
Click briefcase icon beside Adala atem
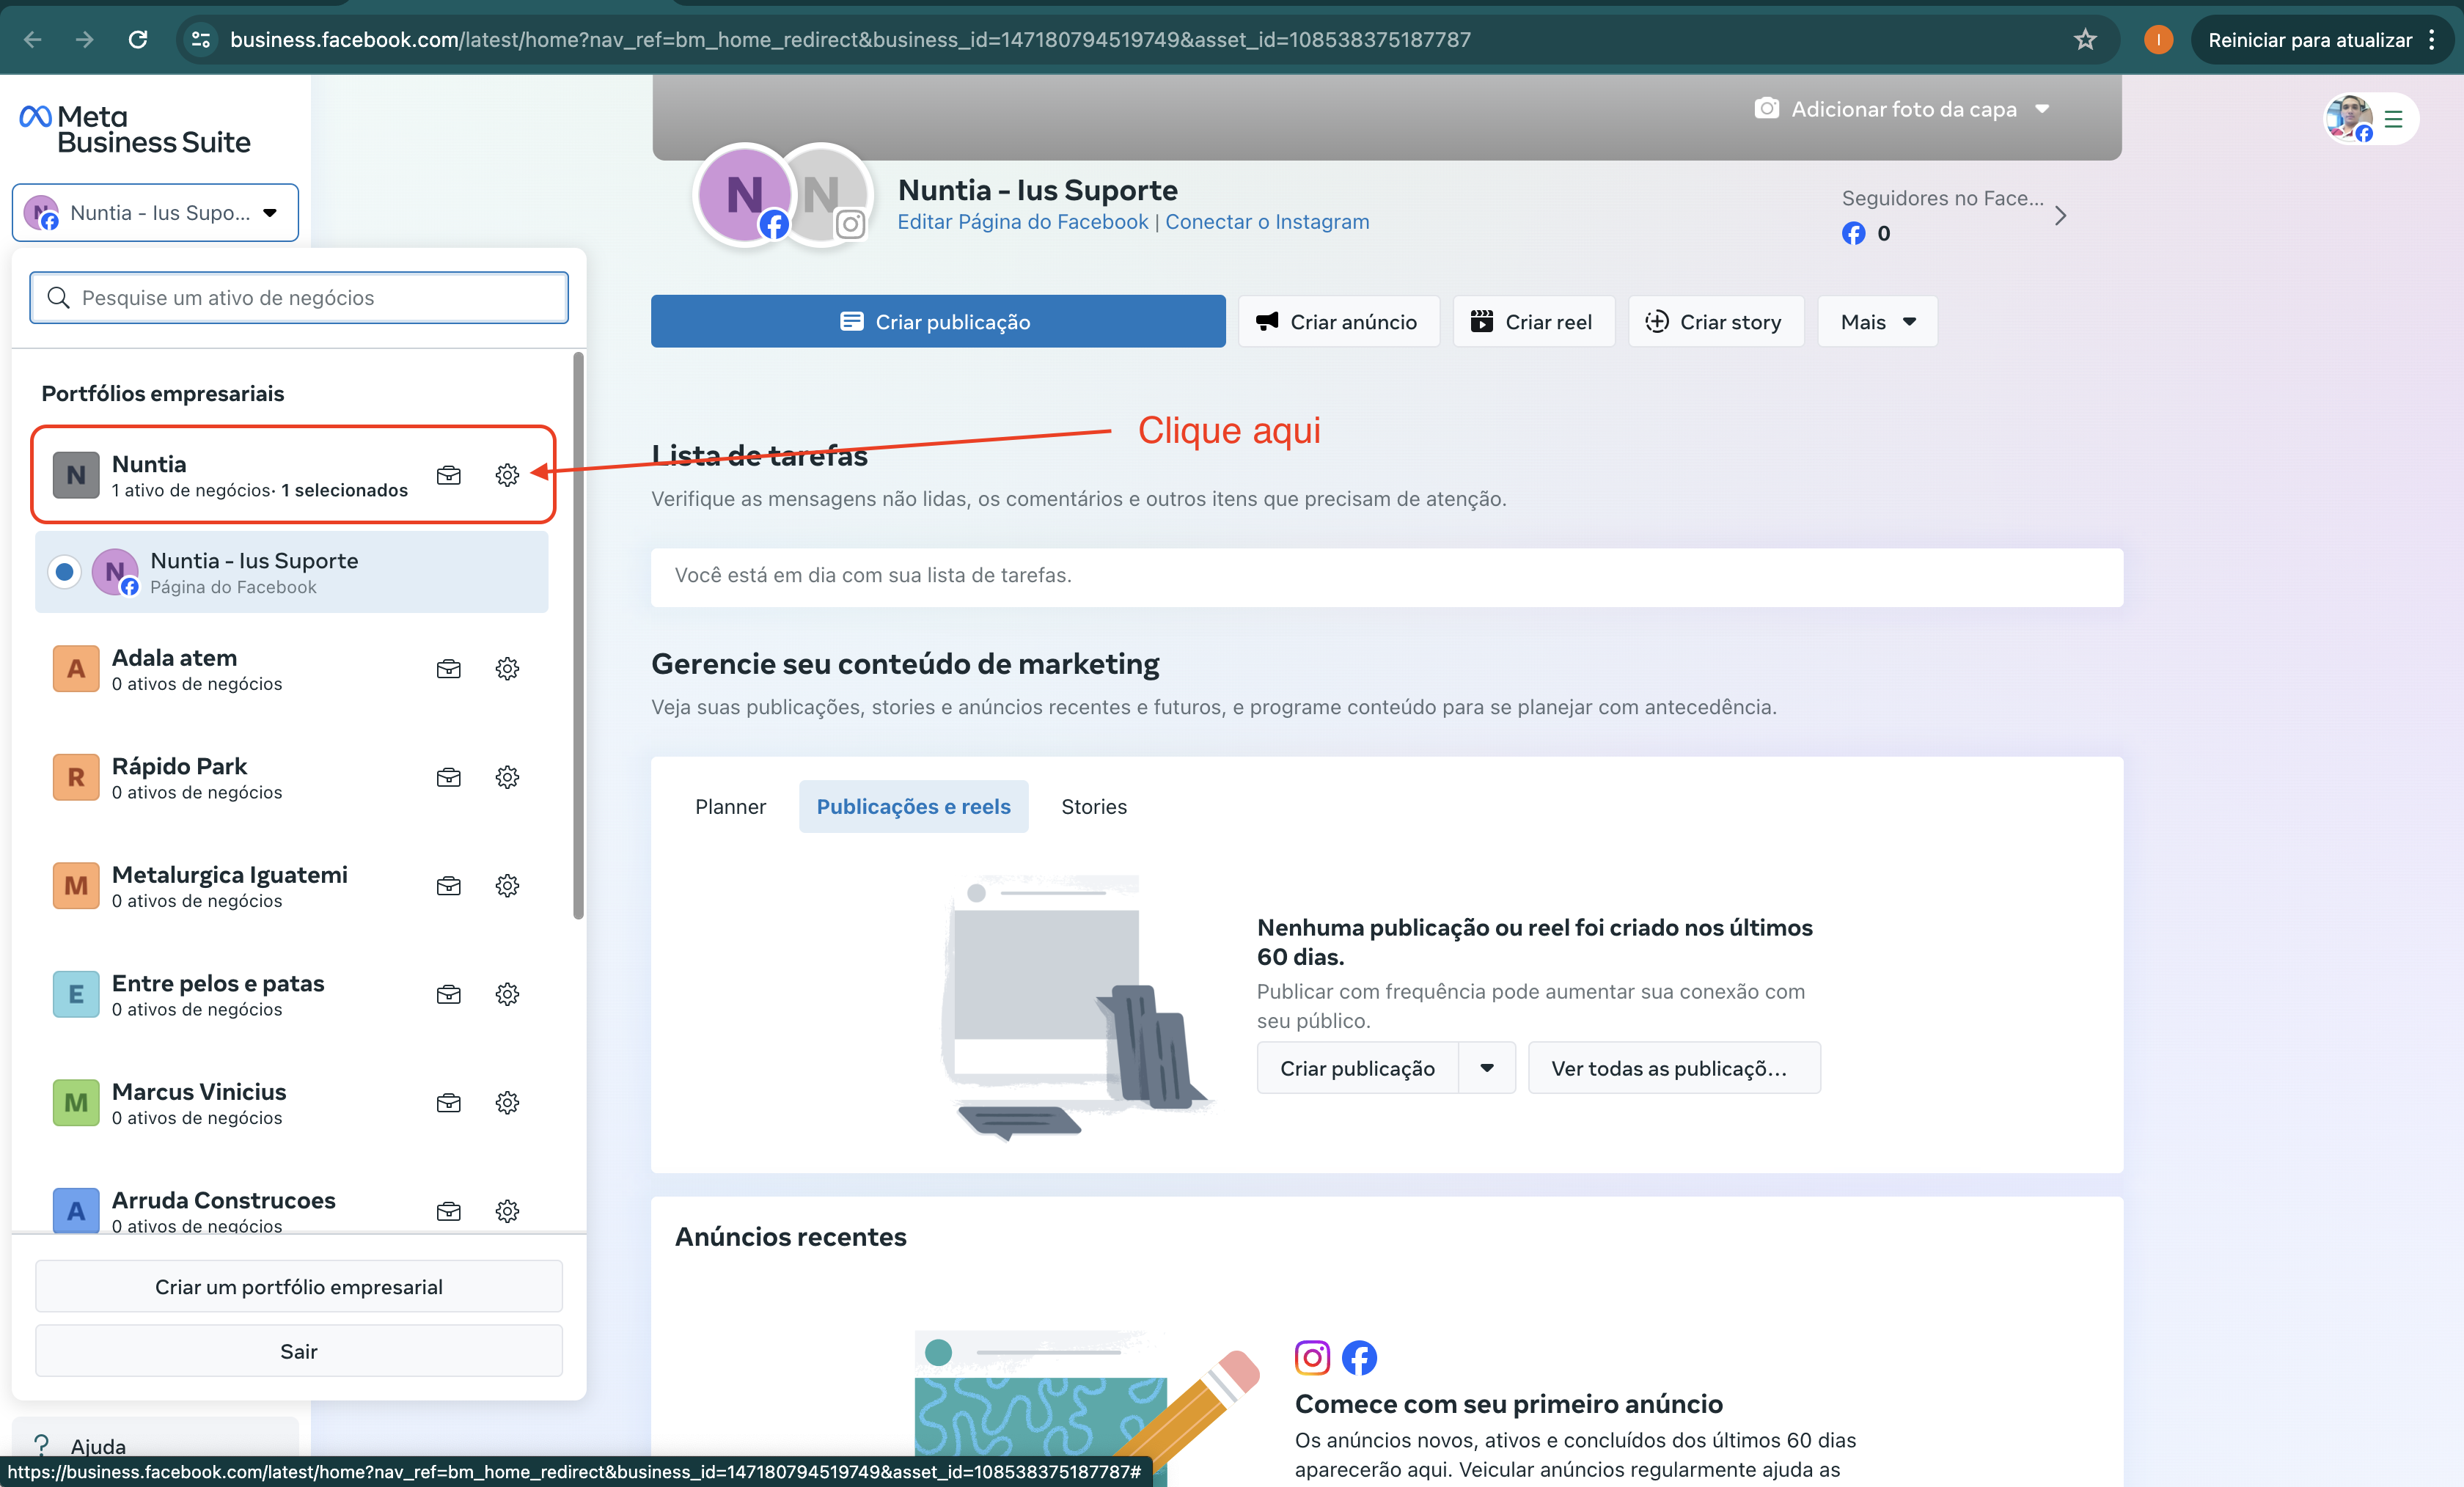point(449,668)
